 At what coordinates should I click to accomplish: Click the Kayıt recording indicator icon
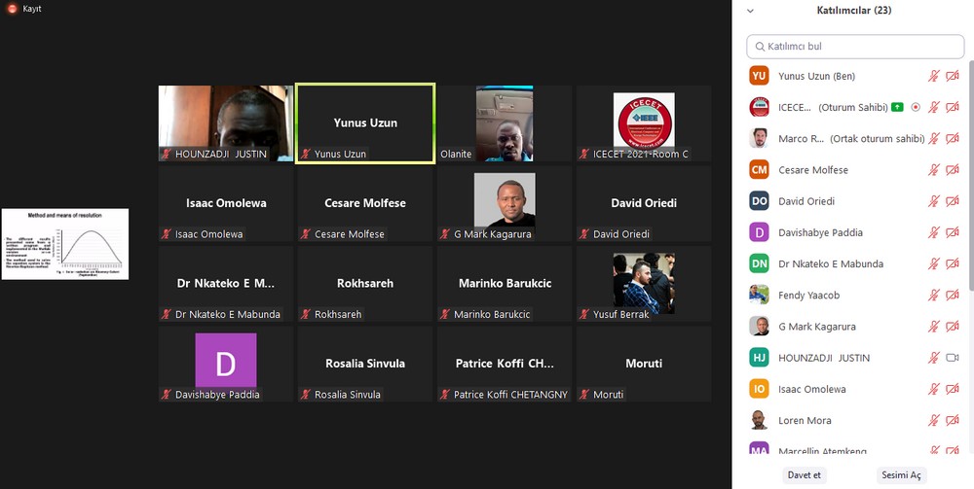13,9
